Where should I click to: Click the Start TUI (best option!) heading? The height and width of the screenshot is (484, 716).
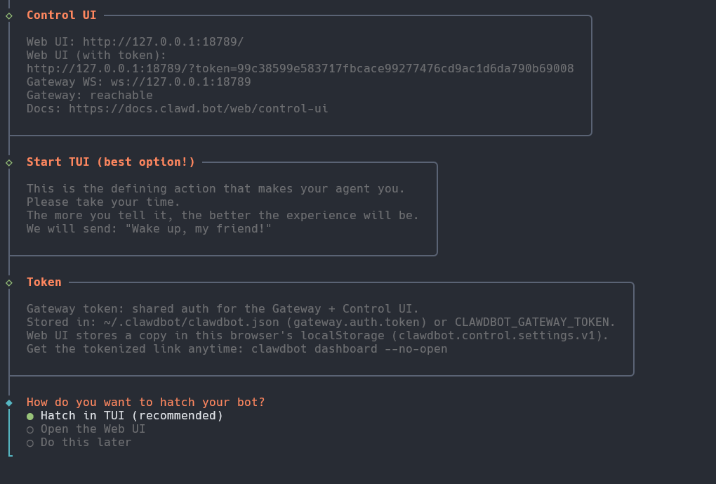tap(111, 162)
